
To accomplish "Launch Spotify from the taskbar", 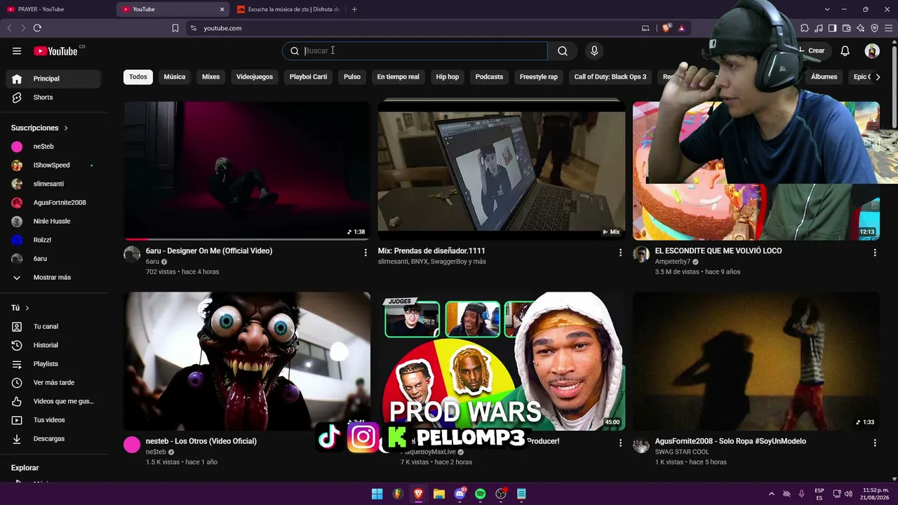I will [481, 494].
